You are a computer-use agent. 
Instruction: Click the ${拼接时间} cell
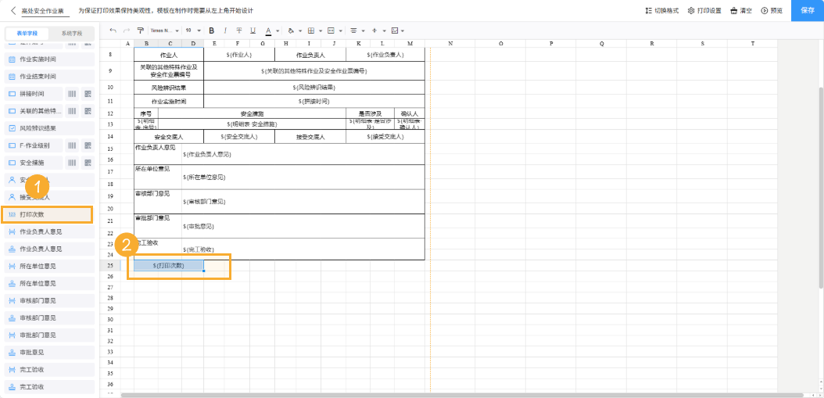tap(313, 102)
